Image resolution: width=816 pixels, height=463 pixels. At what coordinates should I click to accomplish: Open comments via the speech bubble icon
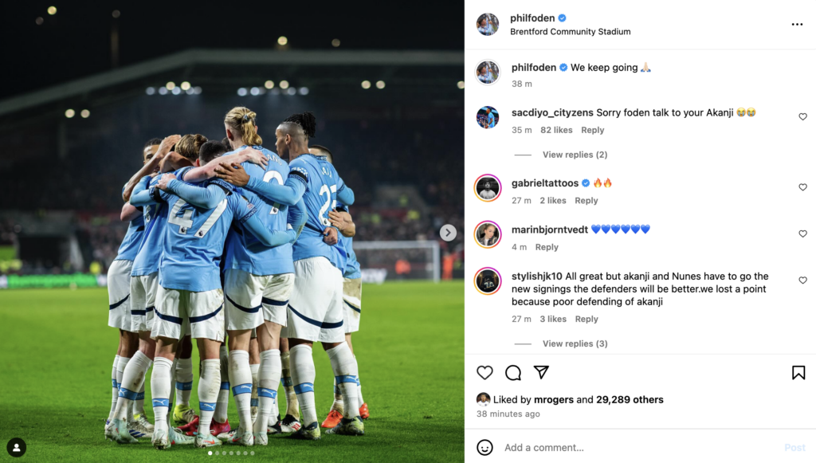click(x=513, y=372)
